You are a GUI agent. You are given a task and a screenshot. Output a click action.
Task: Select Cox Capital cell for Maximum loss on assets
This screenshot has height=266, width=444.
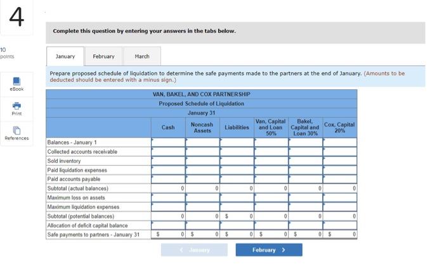340,198
